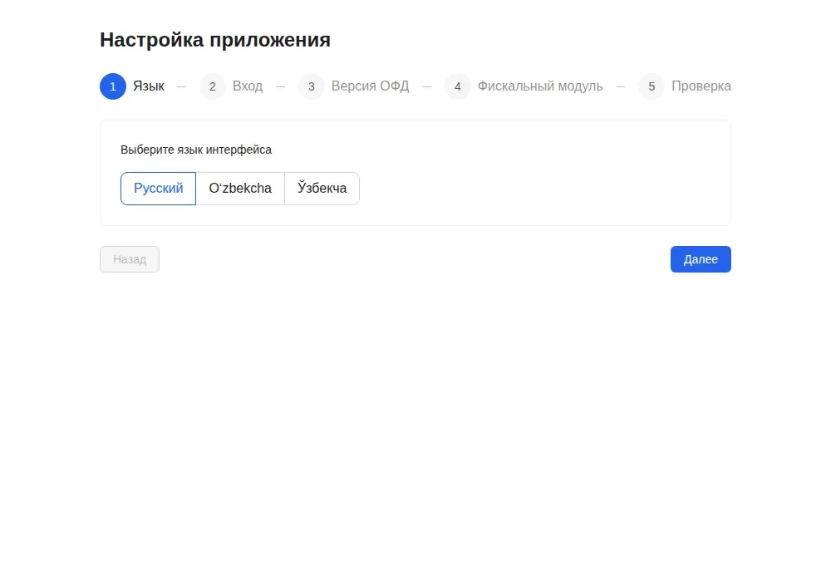Select step 1 circle for Язык
The height and width of the screenshot is (565, 831).
tap(113, 86)
